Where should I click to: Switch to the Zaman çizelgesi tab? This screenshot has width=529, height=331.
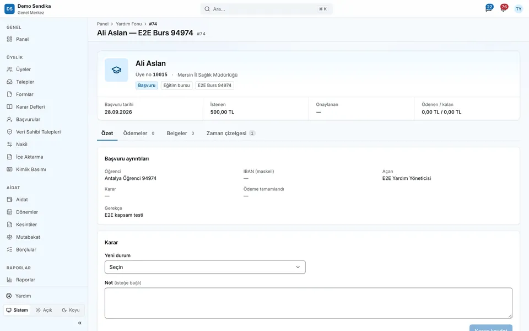pos(231,134)
